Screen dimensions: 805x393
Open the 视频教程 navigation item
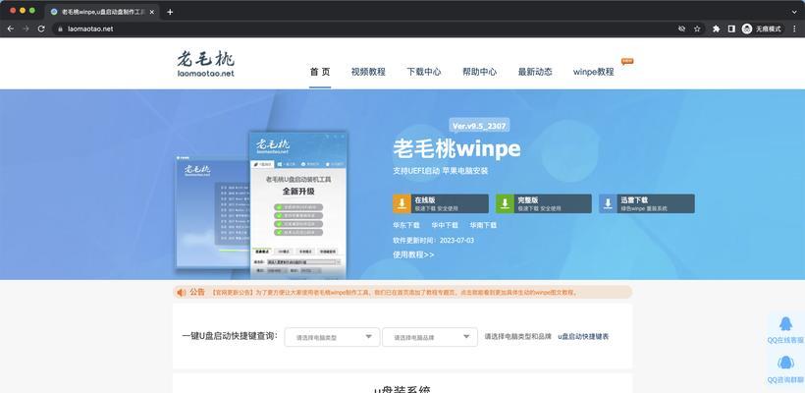click(368, 72)
